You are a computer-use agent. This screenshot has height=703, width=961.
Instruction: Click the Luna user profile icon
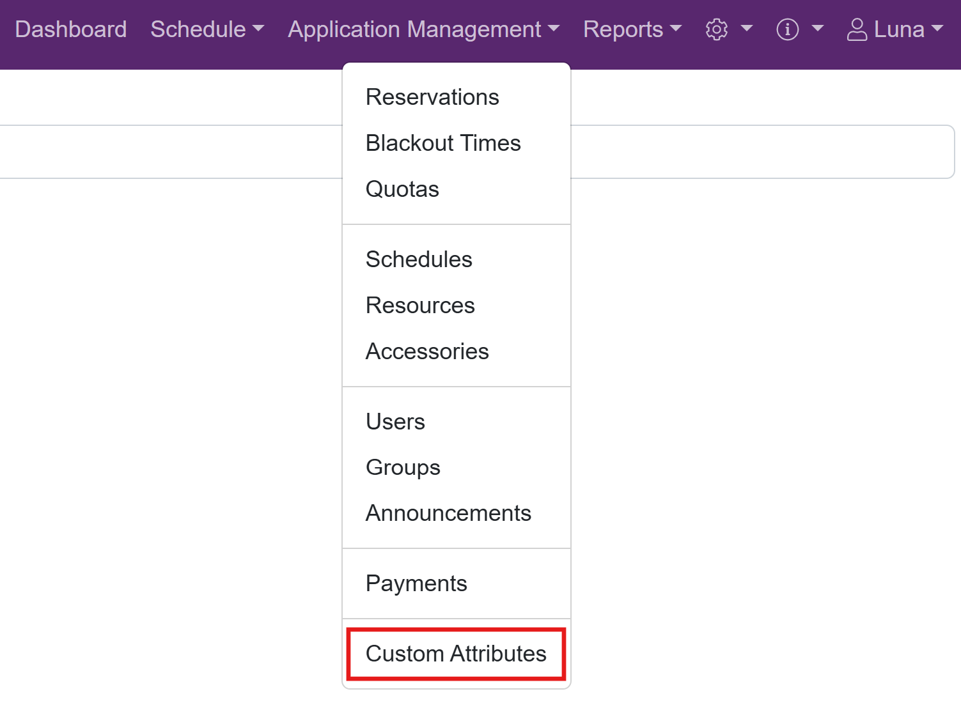(x=857, y=29)
